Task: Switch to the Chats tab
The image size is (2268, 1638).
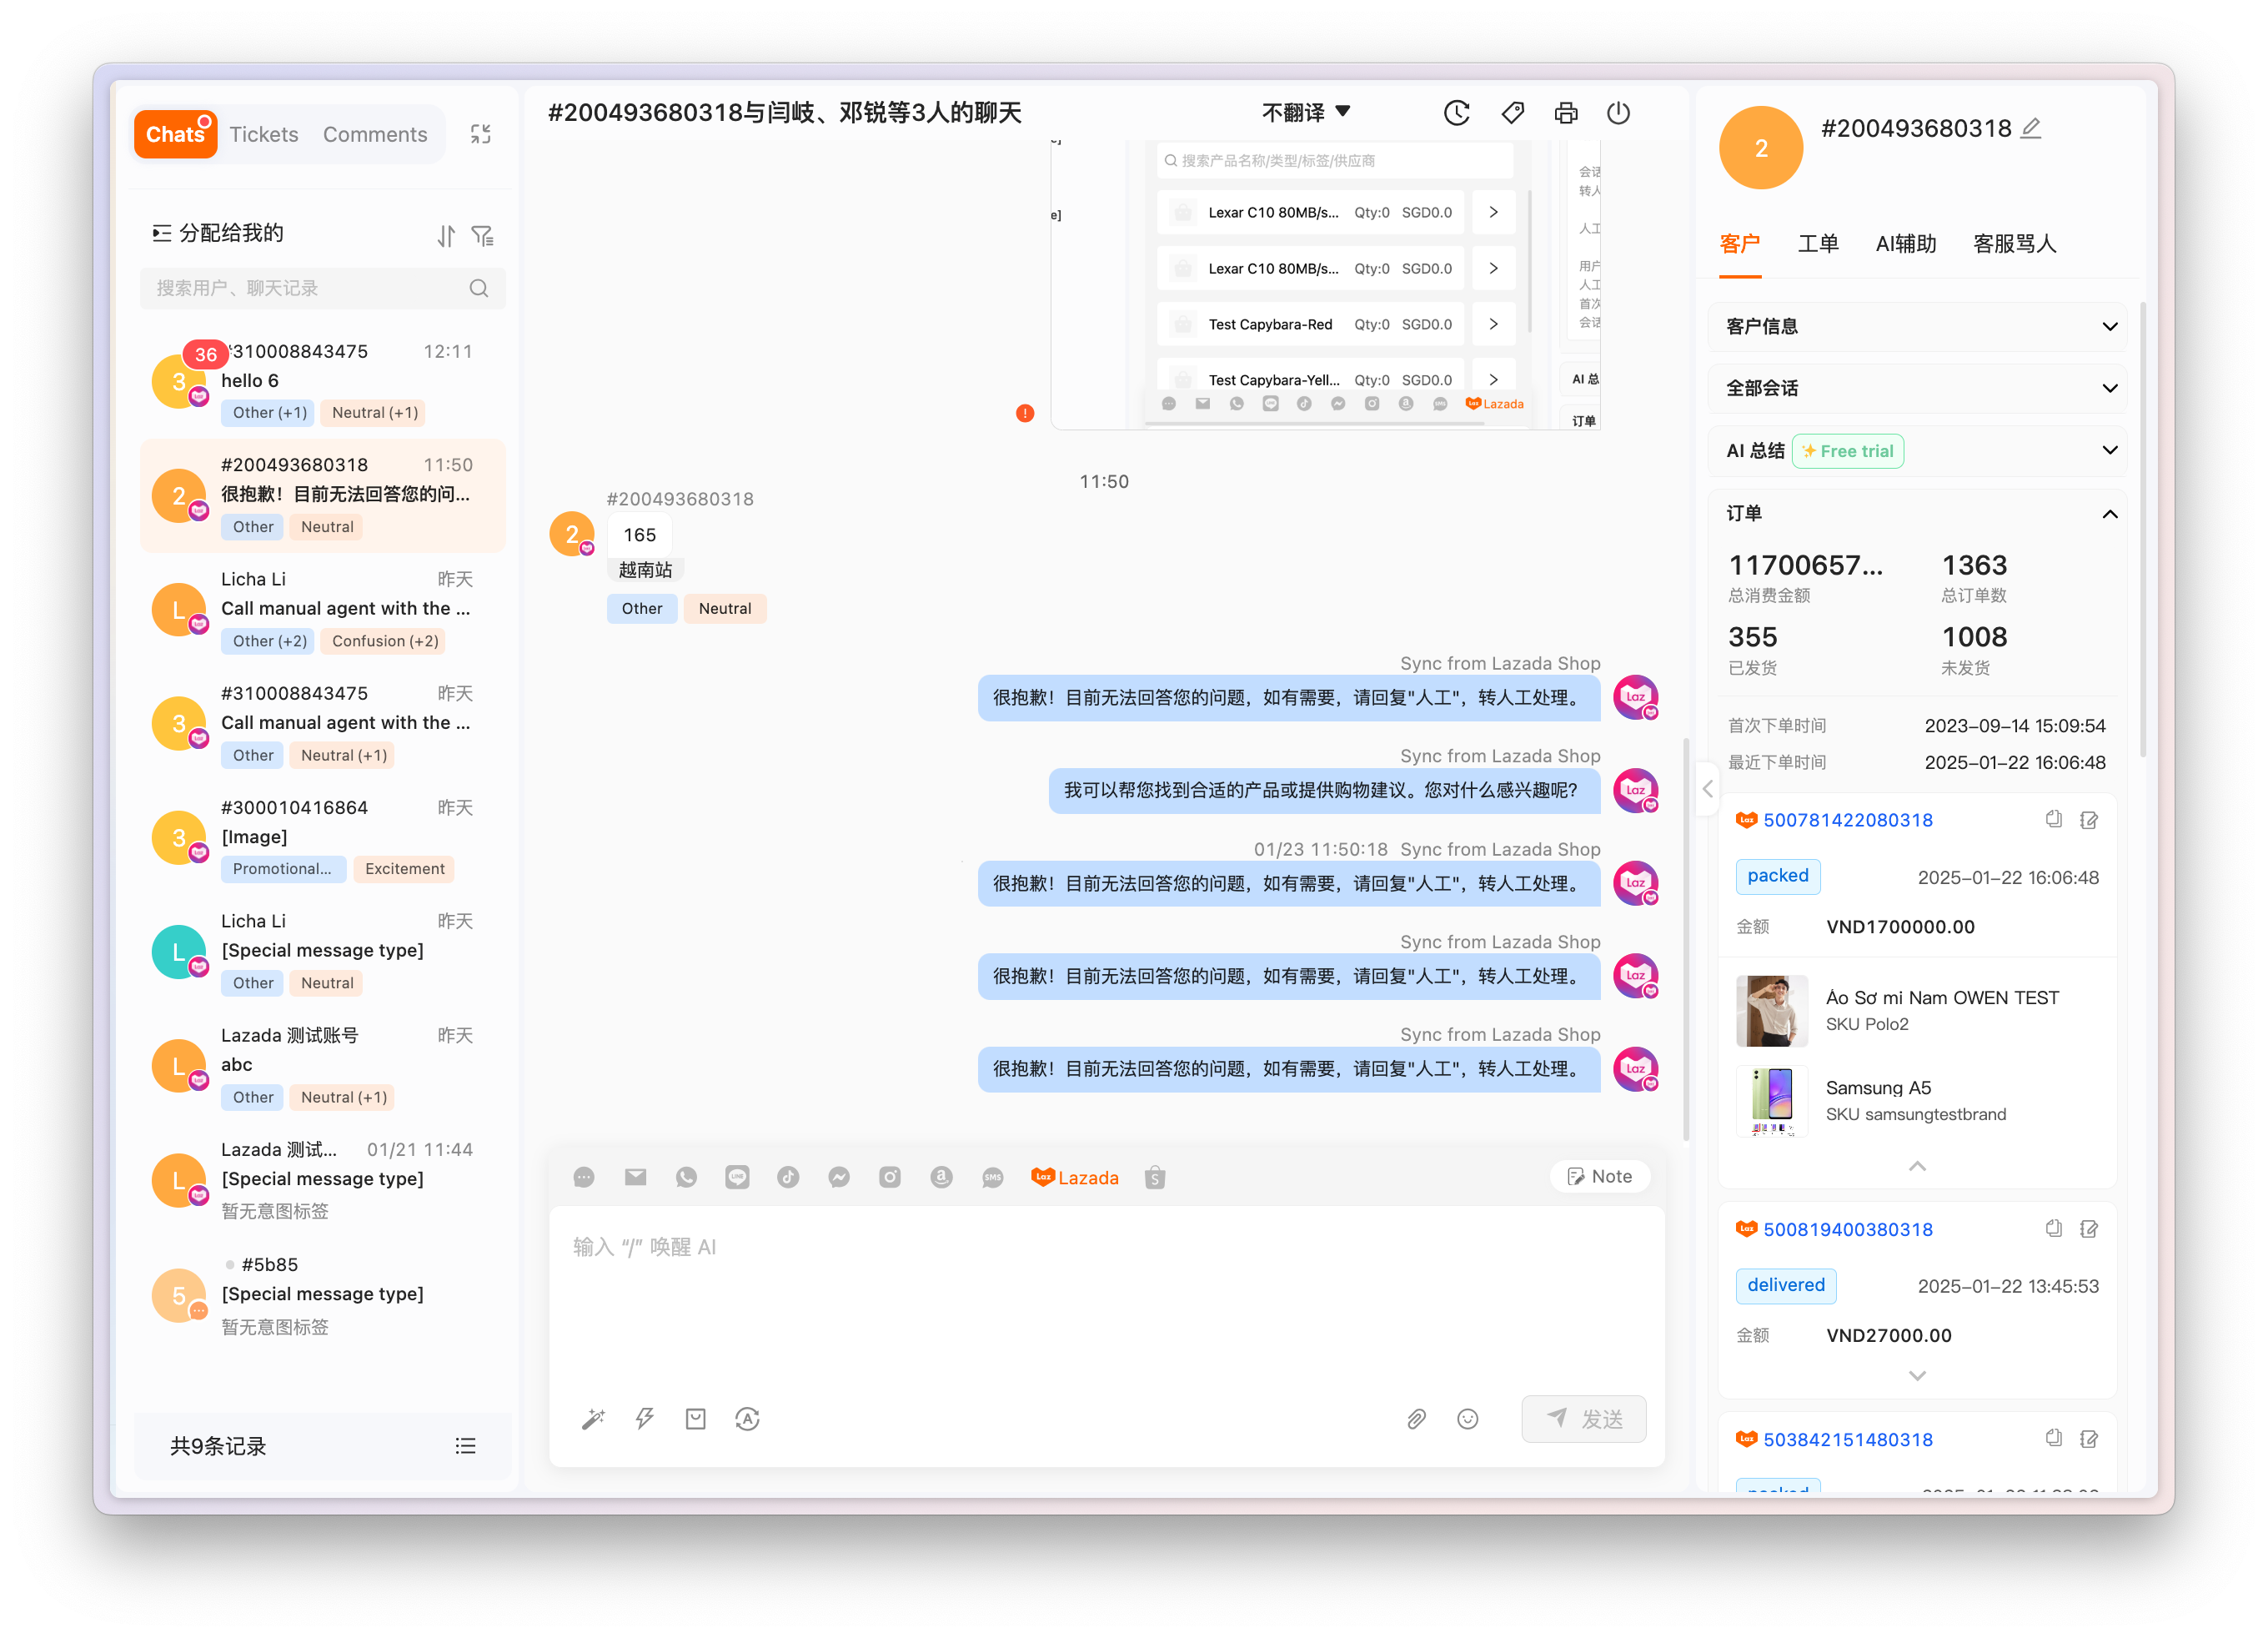Action: (175, 134)
